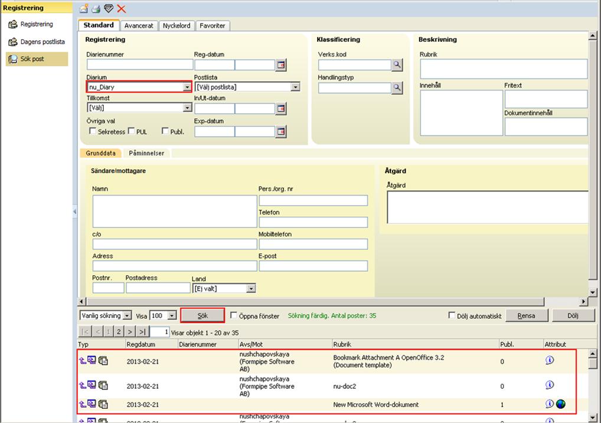Click document stack icon in the nu-doc2 row
601x423 pixels.
(103, 385)
